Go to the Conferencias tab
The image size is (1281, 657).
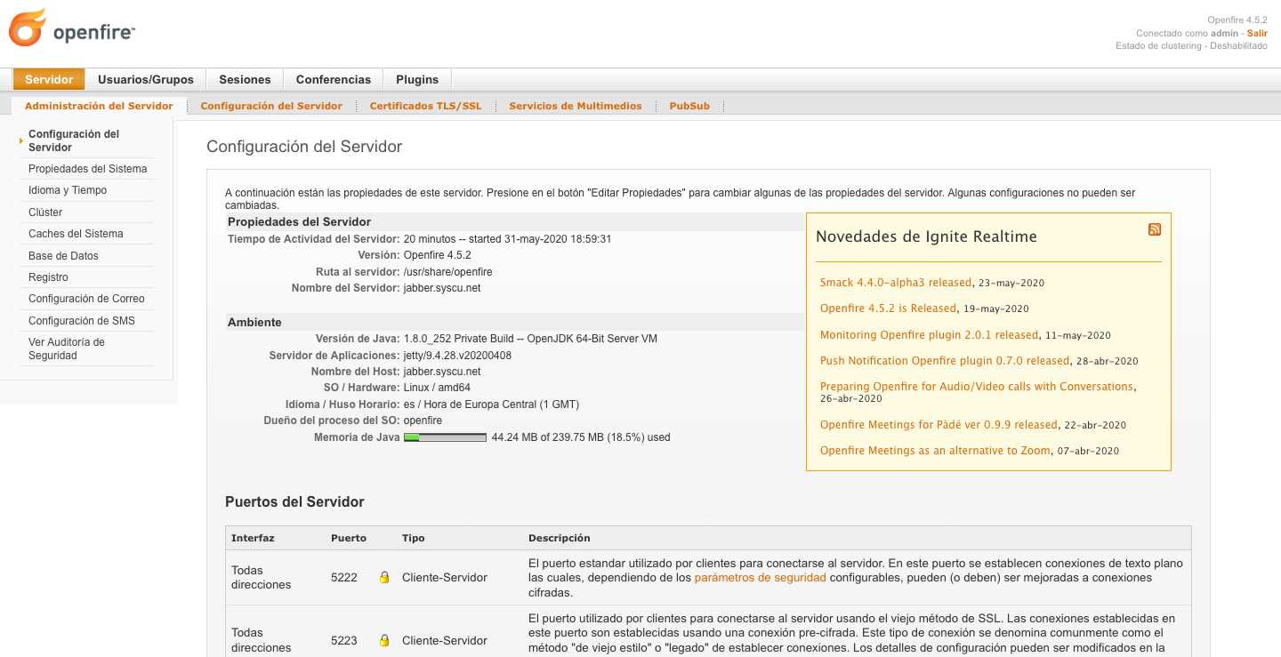pyautogui.click(x=334, y=79)
